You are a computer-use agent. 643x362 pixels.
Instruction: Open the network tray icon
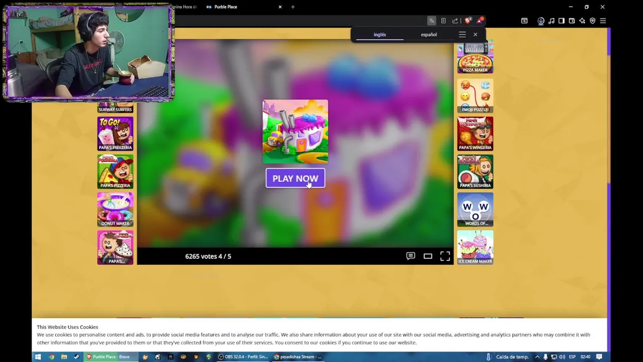554,357
